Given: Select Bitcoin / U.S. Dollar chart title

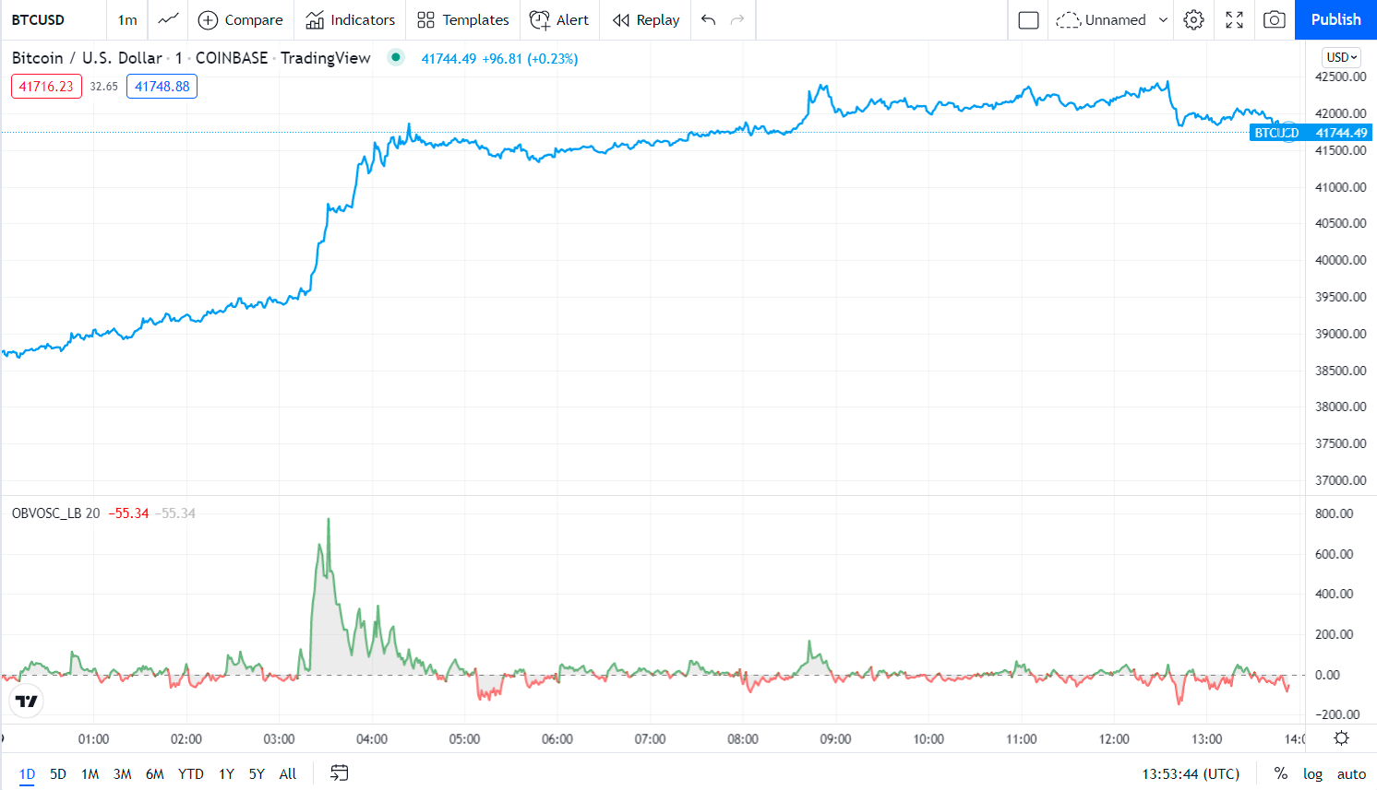Looking at the screenshot, I should 88,58.
